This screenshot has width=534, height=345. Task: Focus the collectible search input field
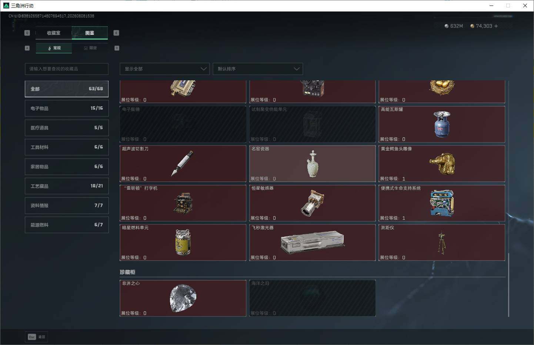click(x=67, y=69)
